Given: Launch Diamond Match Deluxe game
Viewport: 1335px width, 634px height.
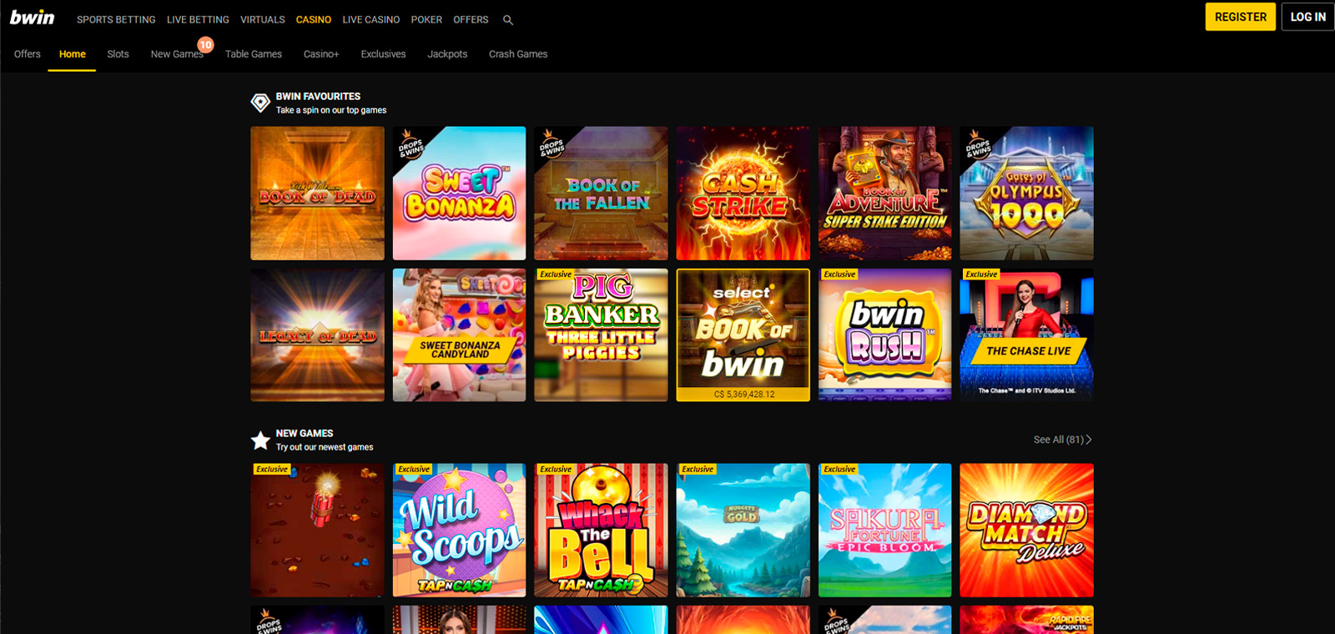Looking at the screenshot, I should pyautogui.click(x=1027, y=531).
